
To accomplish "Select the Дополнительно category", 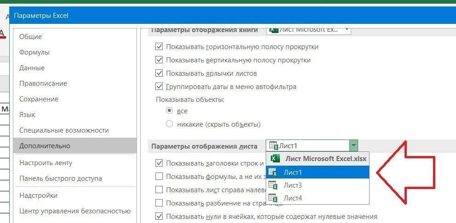I will [x=75, y=146].
